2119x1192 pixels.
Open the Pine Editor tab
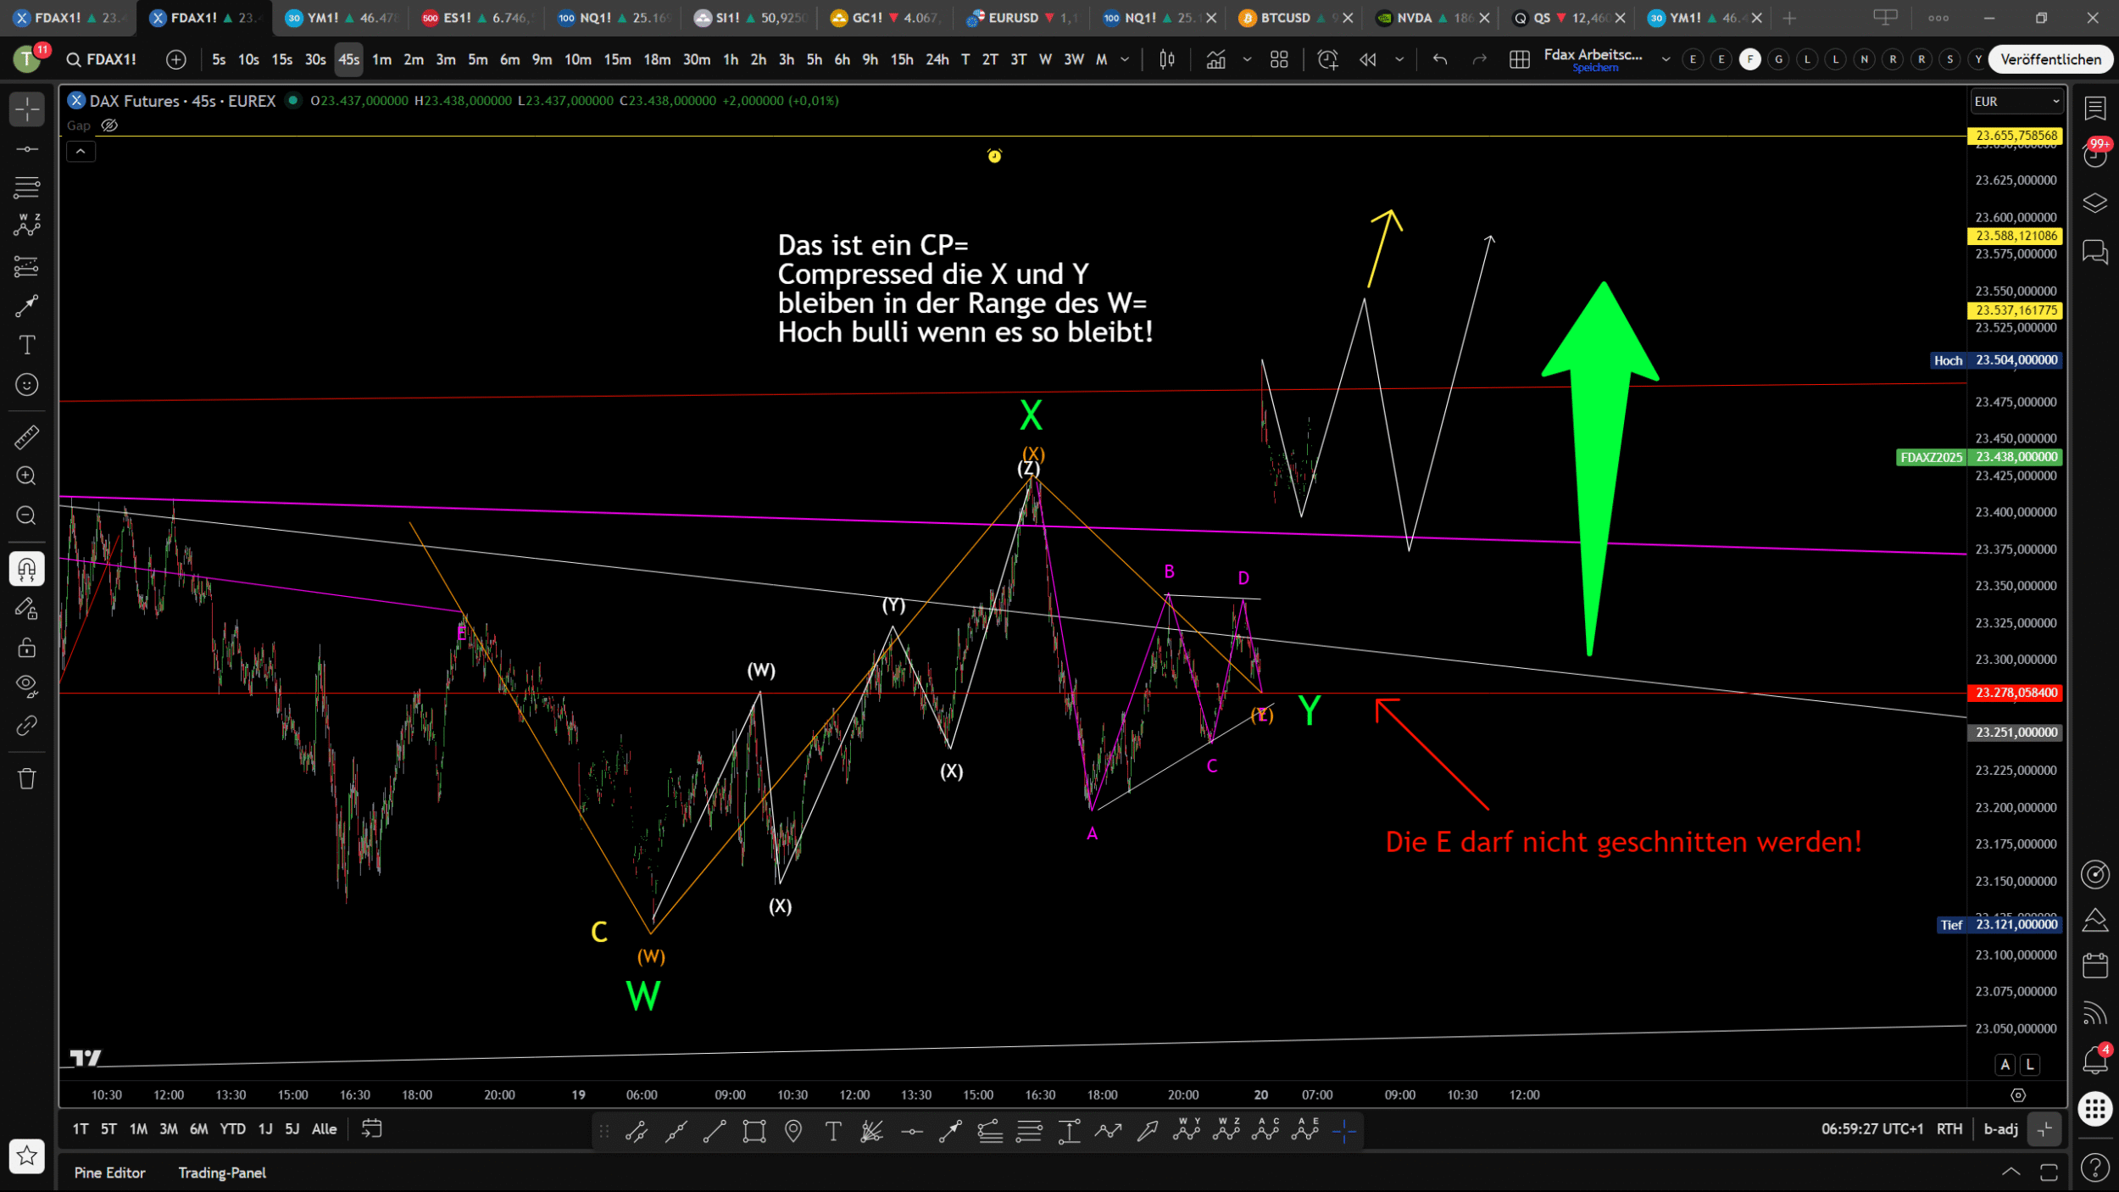click(x=109, y=1173)
